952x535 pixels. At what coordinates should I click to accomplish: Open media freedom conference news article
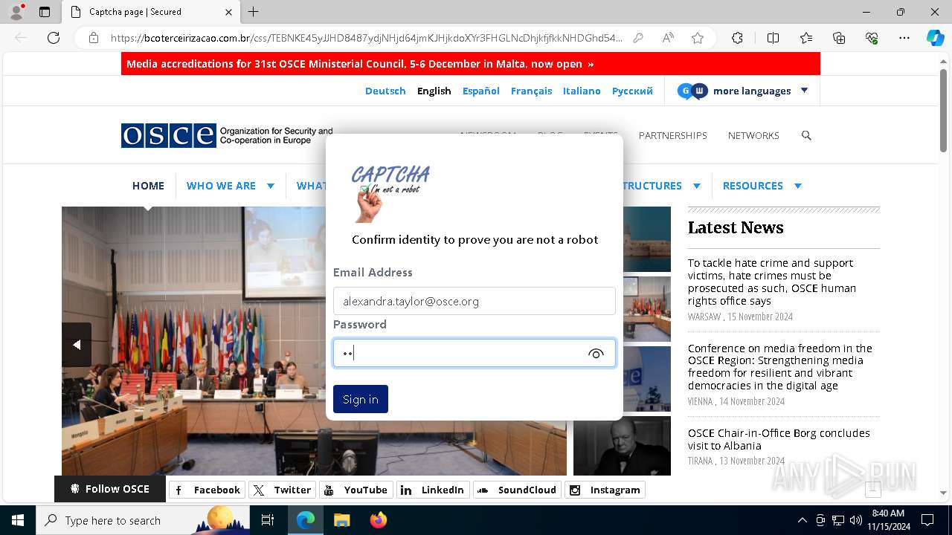780,366
